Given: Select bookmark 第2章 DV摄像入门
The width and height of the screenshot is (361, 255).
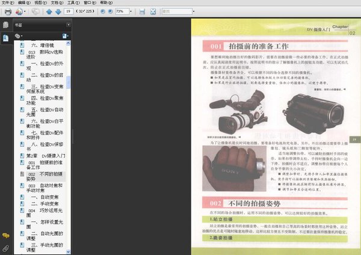Looking at the screenshot, I should pyautogui.click(x=46, y=156).
